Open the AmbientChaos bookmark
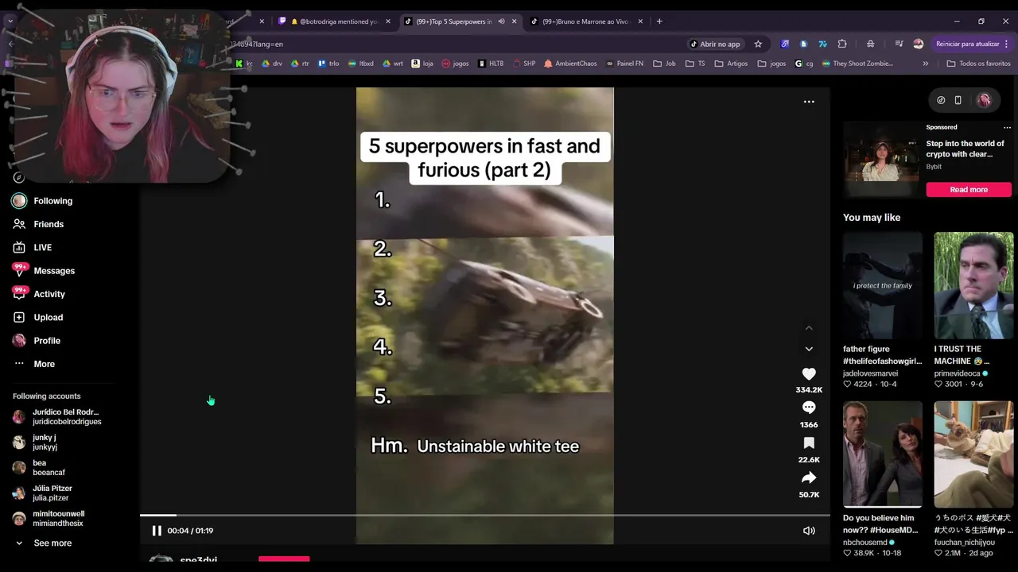 tap(570, 64)
